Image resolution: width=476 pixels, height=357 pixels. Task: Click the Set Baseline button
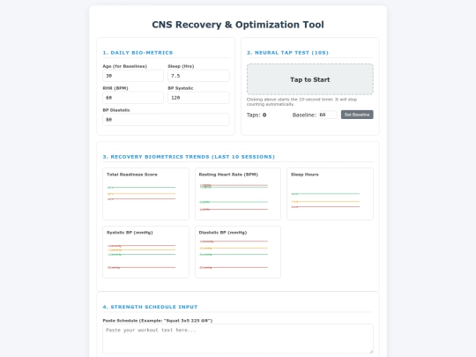(x=357, y=115)
